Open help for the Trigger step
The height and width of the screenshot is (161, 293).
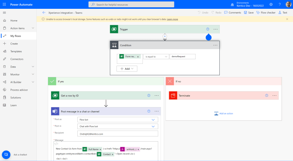click(208, 29)
